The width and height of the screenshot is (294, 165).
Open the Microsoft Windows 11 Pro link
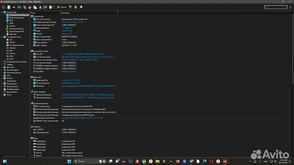[x=72, y=22]
